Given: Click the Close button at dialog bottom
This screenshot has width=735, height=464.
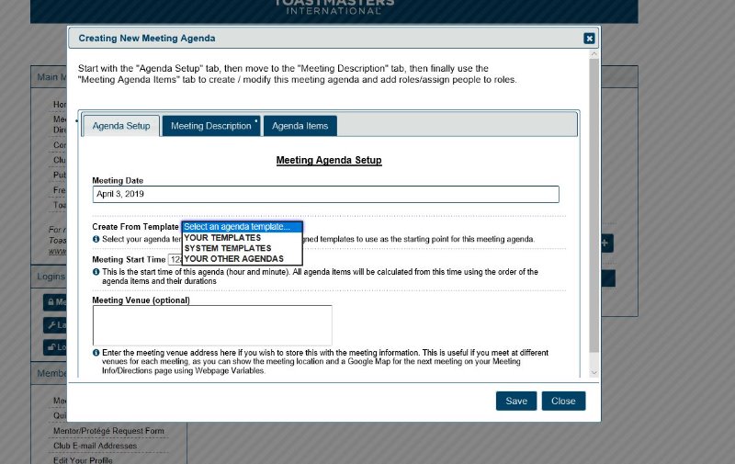Looking at the screenshot, I should coord(563,401).
